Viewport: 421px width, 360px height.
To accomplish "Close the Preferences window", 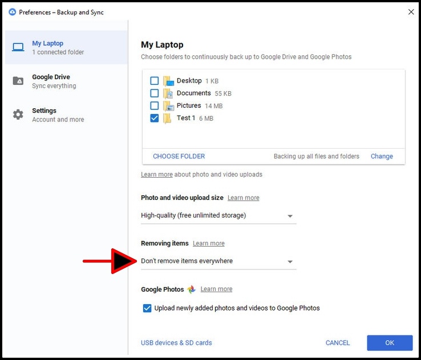I will 411,12.
